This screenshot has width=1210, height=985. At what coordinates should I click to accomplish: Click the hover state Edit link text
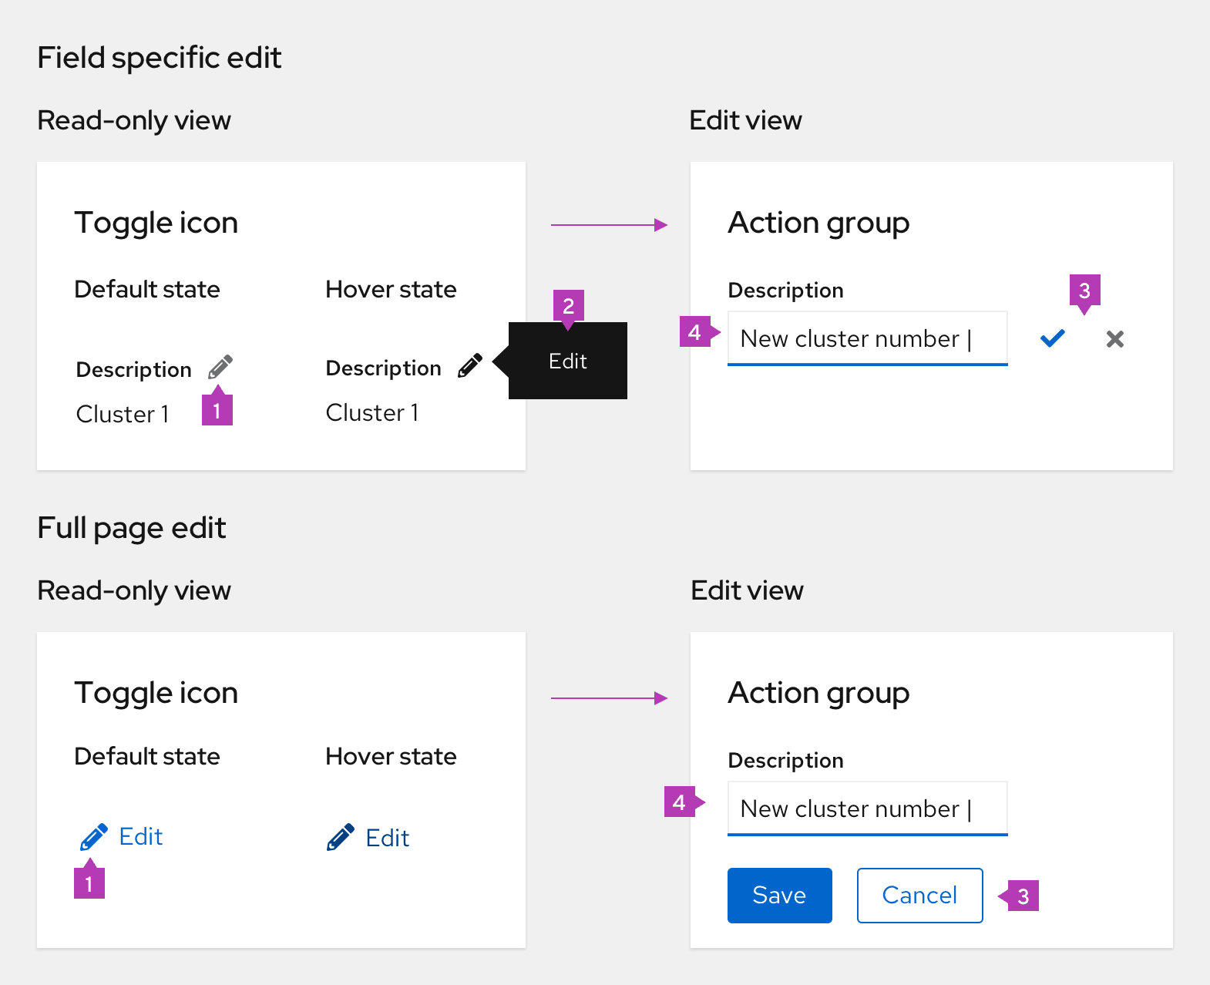click(388, 838)
